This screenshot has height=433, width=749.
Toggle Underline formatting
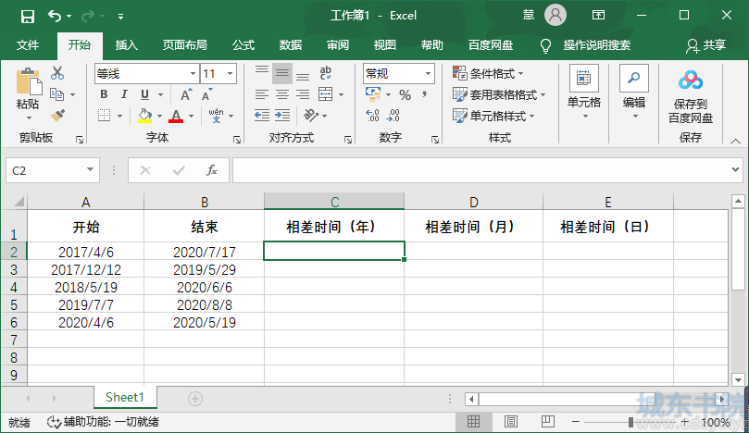[x=144, y=94]
